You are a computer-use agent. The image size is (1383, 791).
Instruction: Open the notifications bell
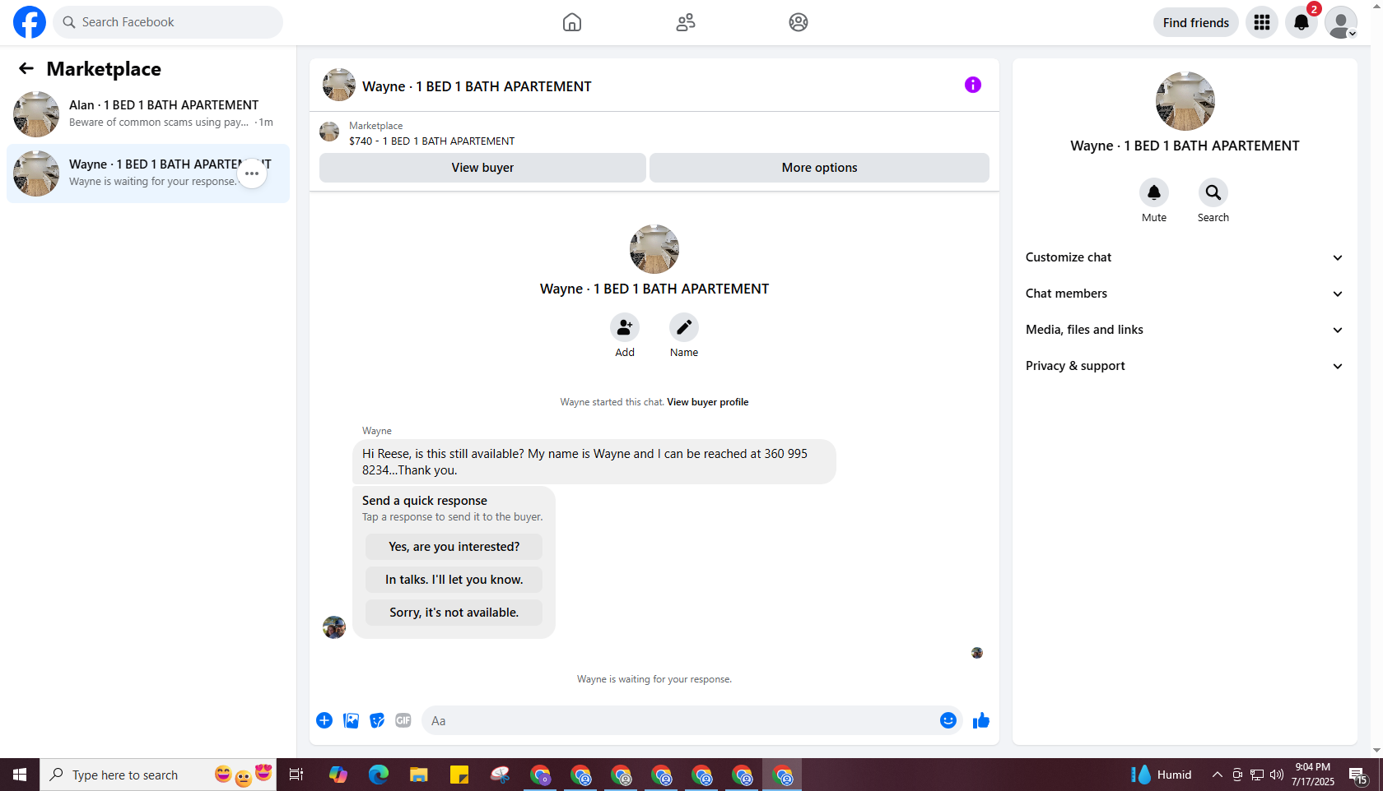(x=1302, y=22)
